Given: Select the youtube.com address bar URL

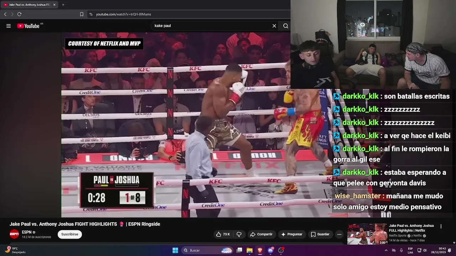Looking at the screenshot, I should click(124, 14).
